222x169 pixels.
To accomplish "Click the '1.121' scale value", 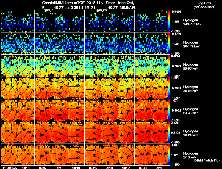I will [175, 155].
